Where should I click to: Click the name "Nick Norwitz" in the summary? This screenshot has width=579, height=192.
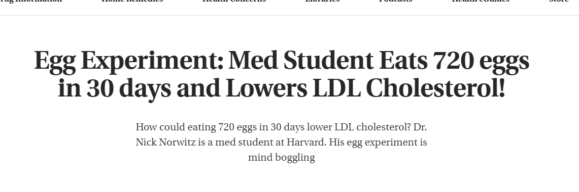[x=165, y=142]
